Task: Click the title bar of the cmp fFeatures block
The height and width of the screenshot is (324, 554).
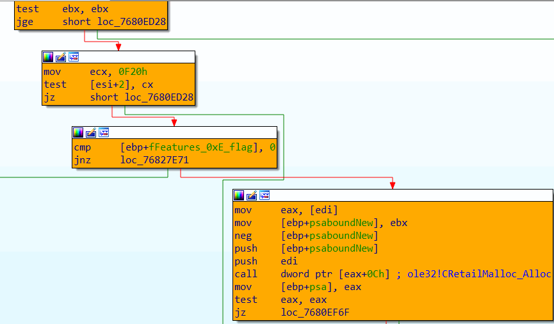Action: click(192, 133)
